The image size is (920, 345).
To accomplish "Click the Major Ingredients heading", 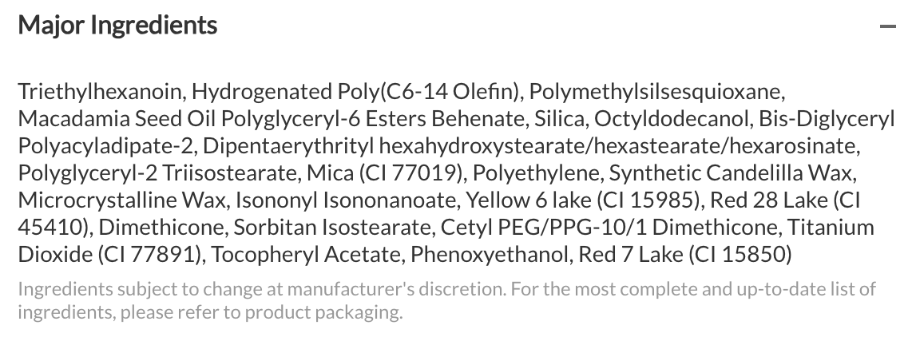I will pyautogui.click(x=118, y=26).
